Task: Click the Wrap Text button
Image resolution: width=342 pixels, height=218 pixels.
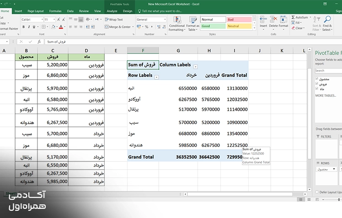Action: (114, 19)
